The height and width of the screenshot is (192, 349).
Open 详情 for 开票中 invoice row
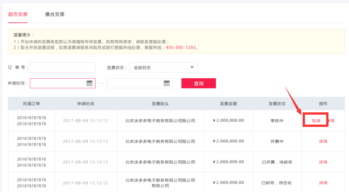[x=323, y=141]
